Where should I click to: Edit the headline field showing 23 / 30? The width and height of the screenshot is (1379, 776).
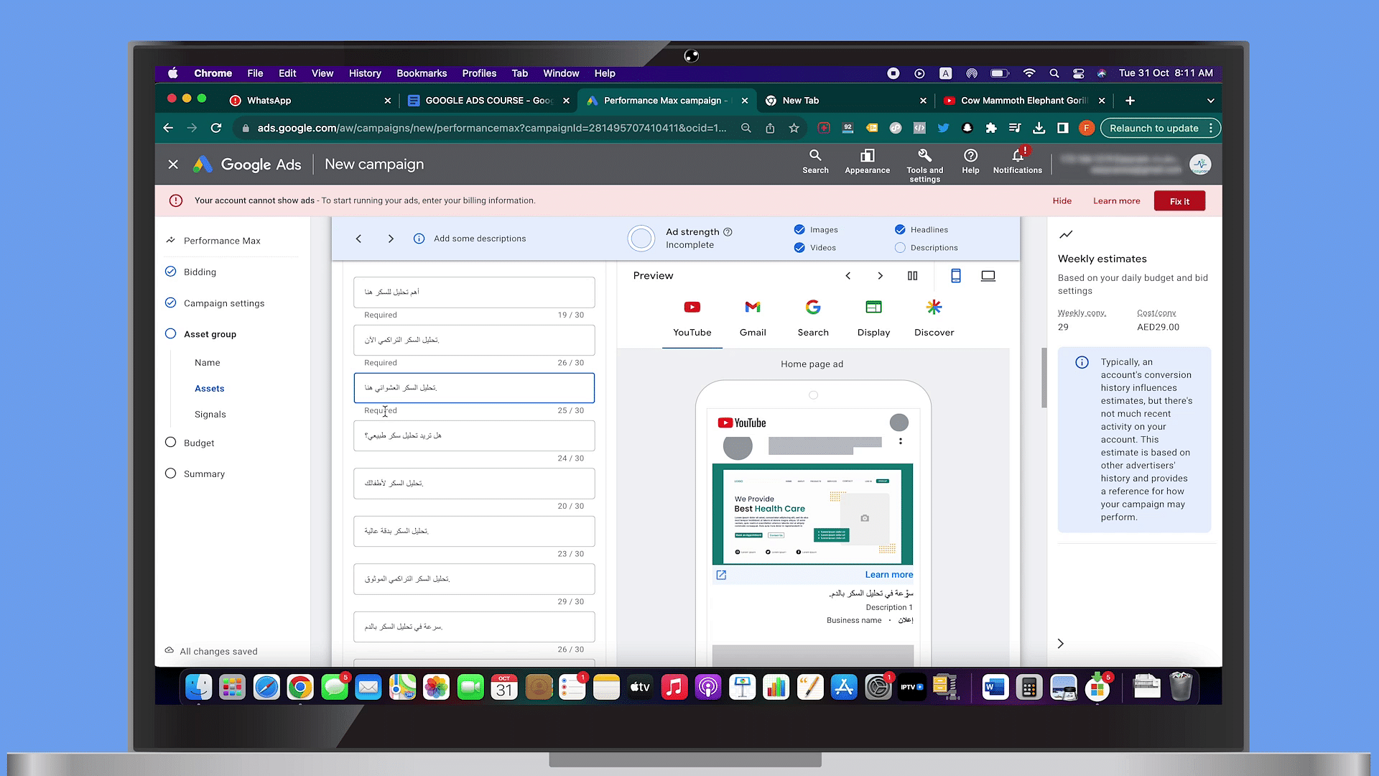(x=474, y=531)
